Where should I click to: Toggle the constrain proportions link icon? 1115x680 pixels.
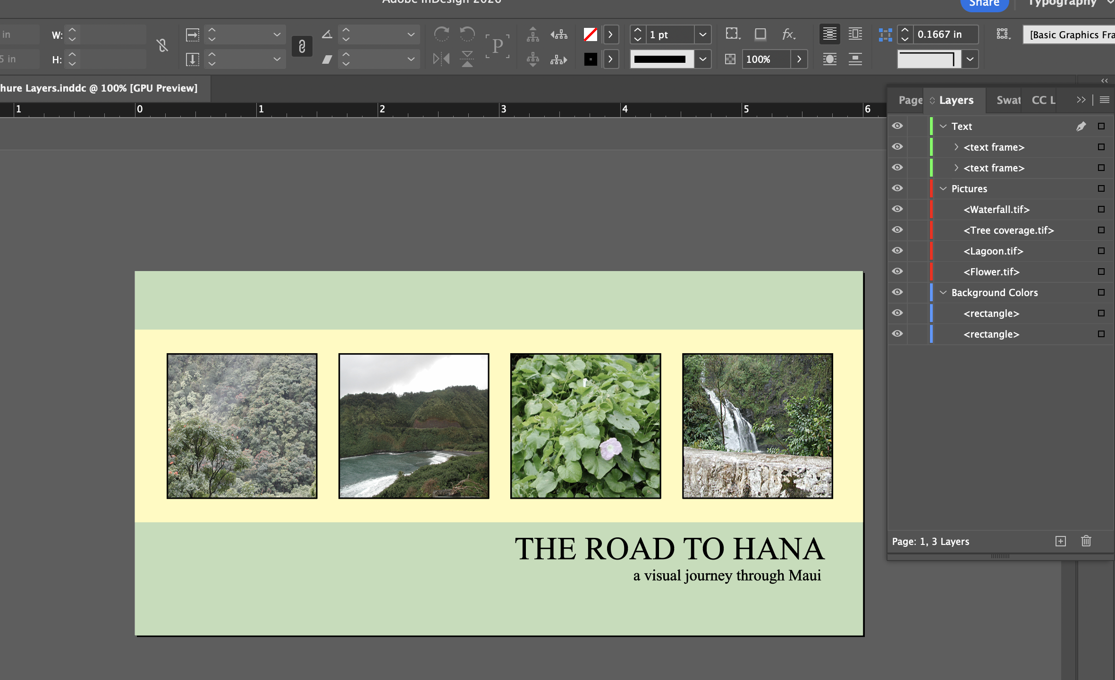click(x=162, y=46)
